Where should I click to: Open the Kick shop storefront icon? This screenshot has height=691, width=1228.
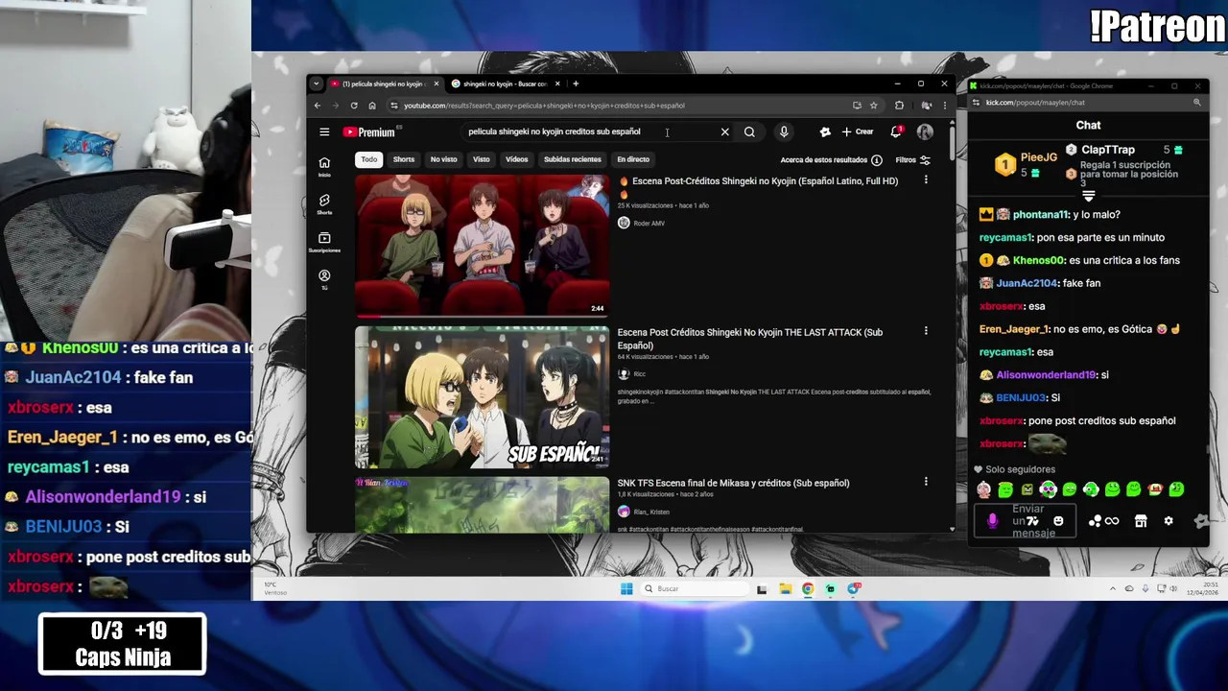pyautogui.click(x=1141, y=521)
